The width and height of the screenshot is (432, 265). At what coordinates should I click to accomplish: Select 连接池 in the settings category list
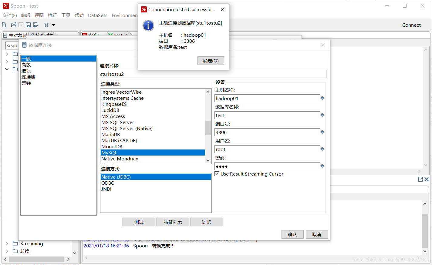tap(59, 77)
